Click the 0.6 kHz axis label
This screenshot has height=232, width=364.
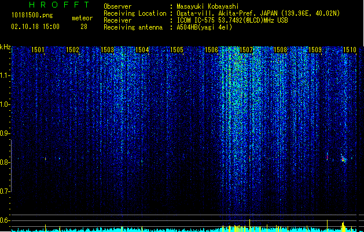pyautogui.click(x=5, y=220)
